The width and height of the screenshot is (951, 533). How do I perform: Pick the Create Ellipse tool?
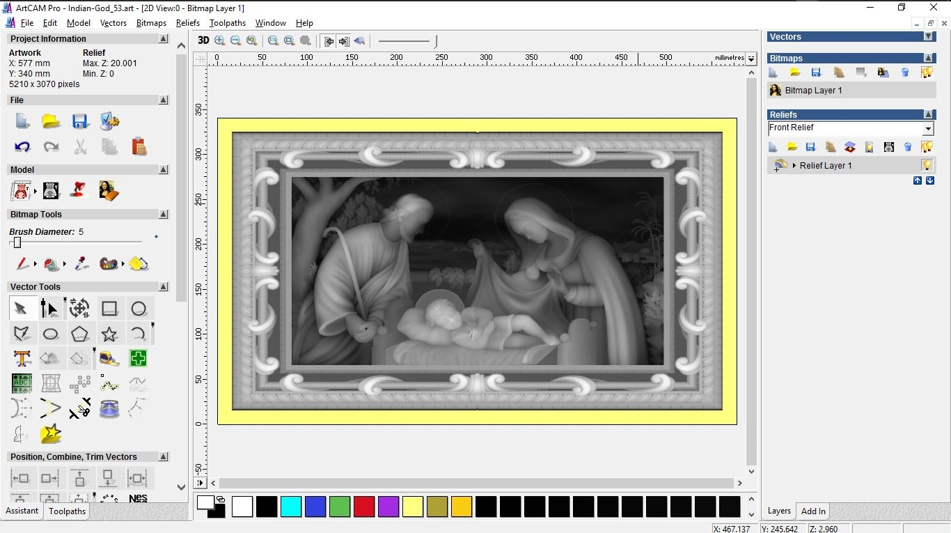point(50,334)
